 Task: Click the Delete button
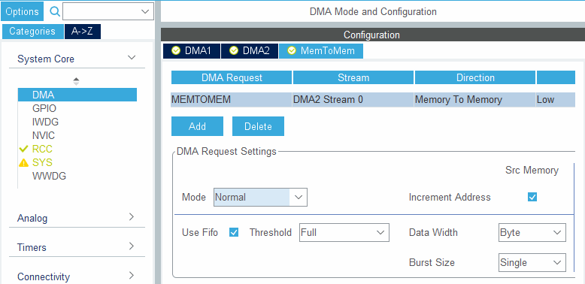click(x=258, y=126)
